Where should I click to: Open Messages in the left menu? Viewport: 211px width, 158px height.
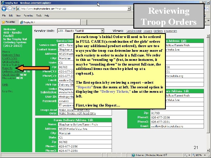point(9,78)
